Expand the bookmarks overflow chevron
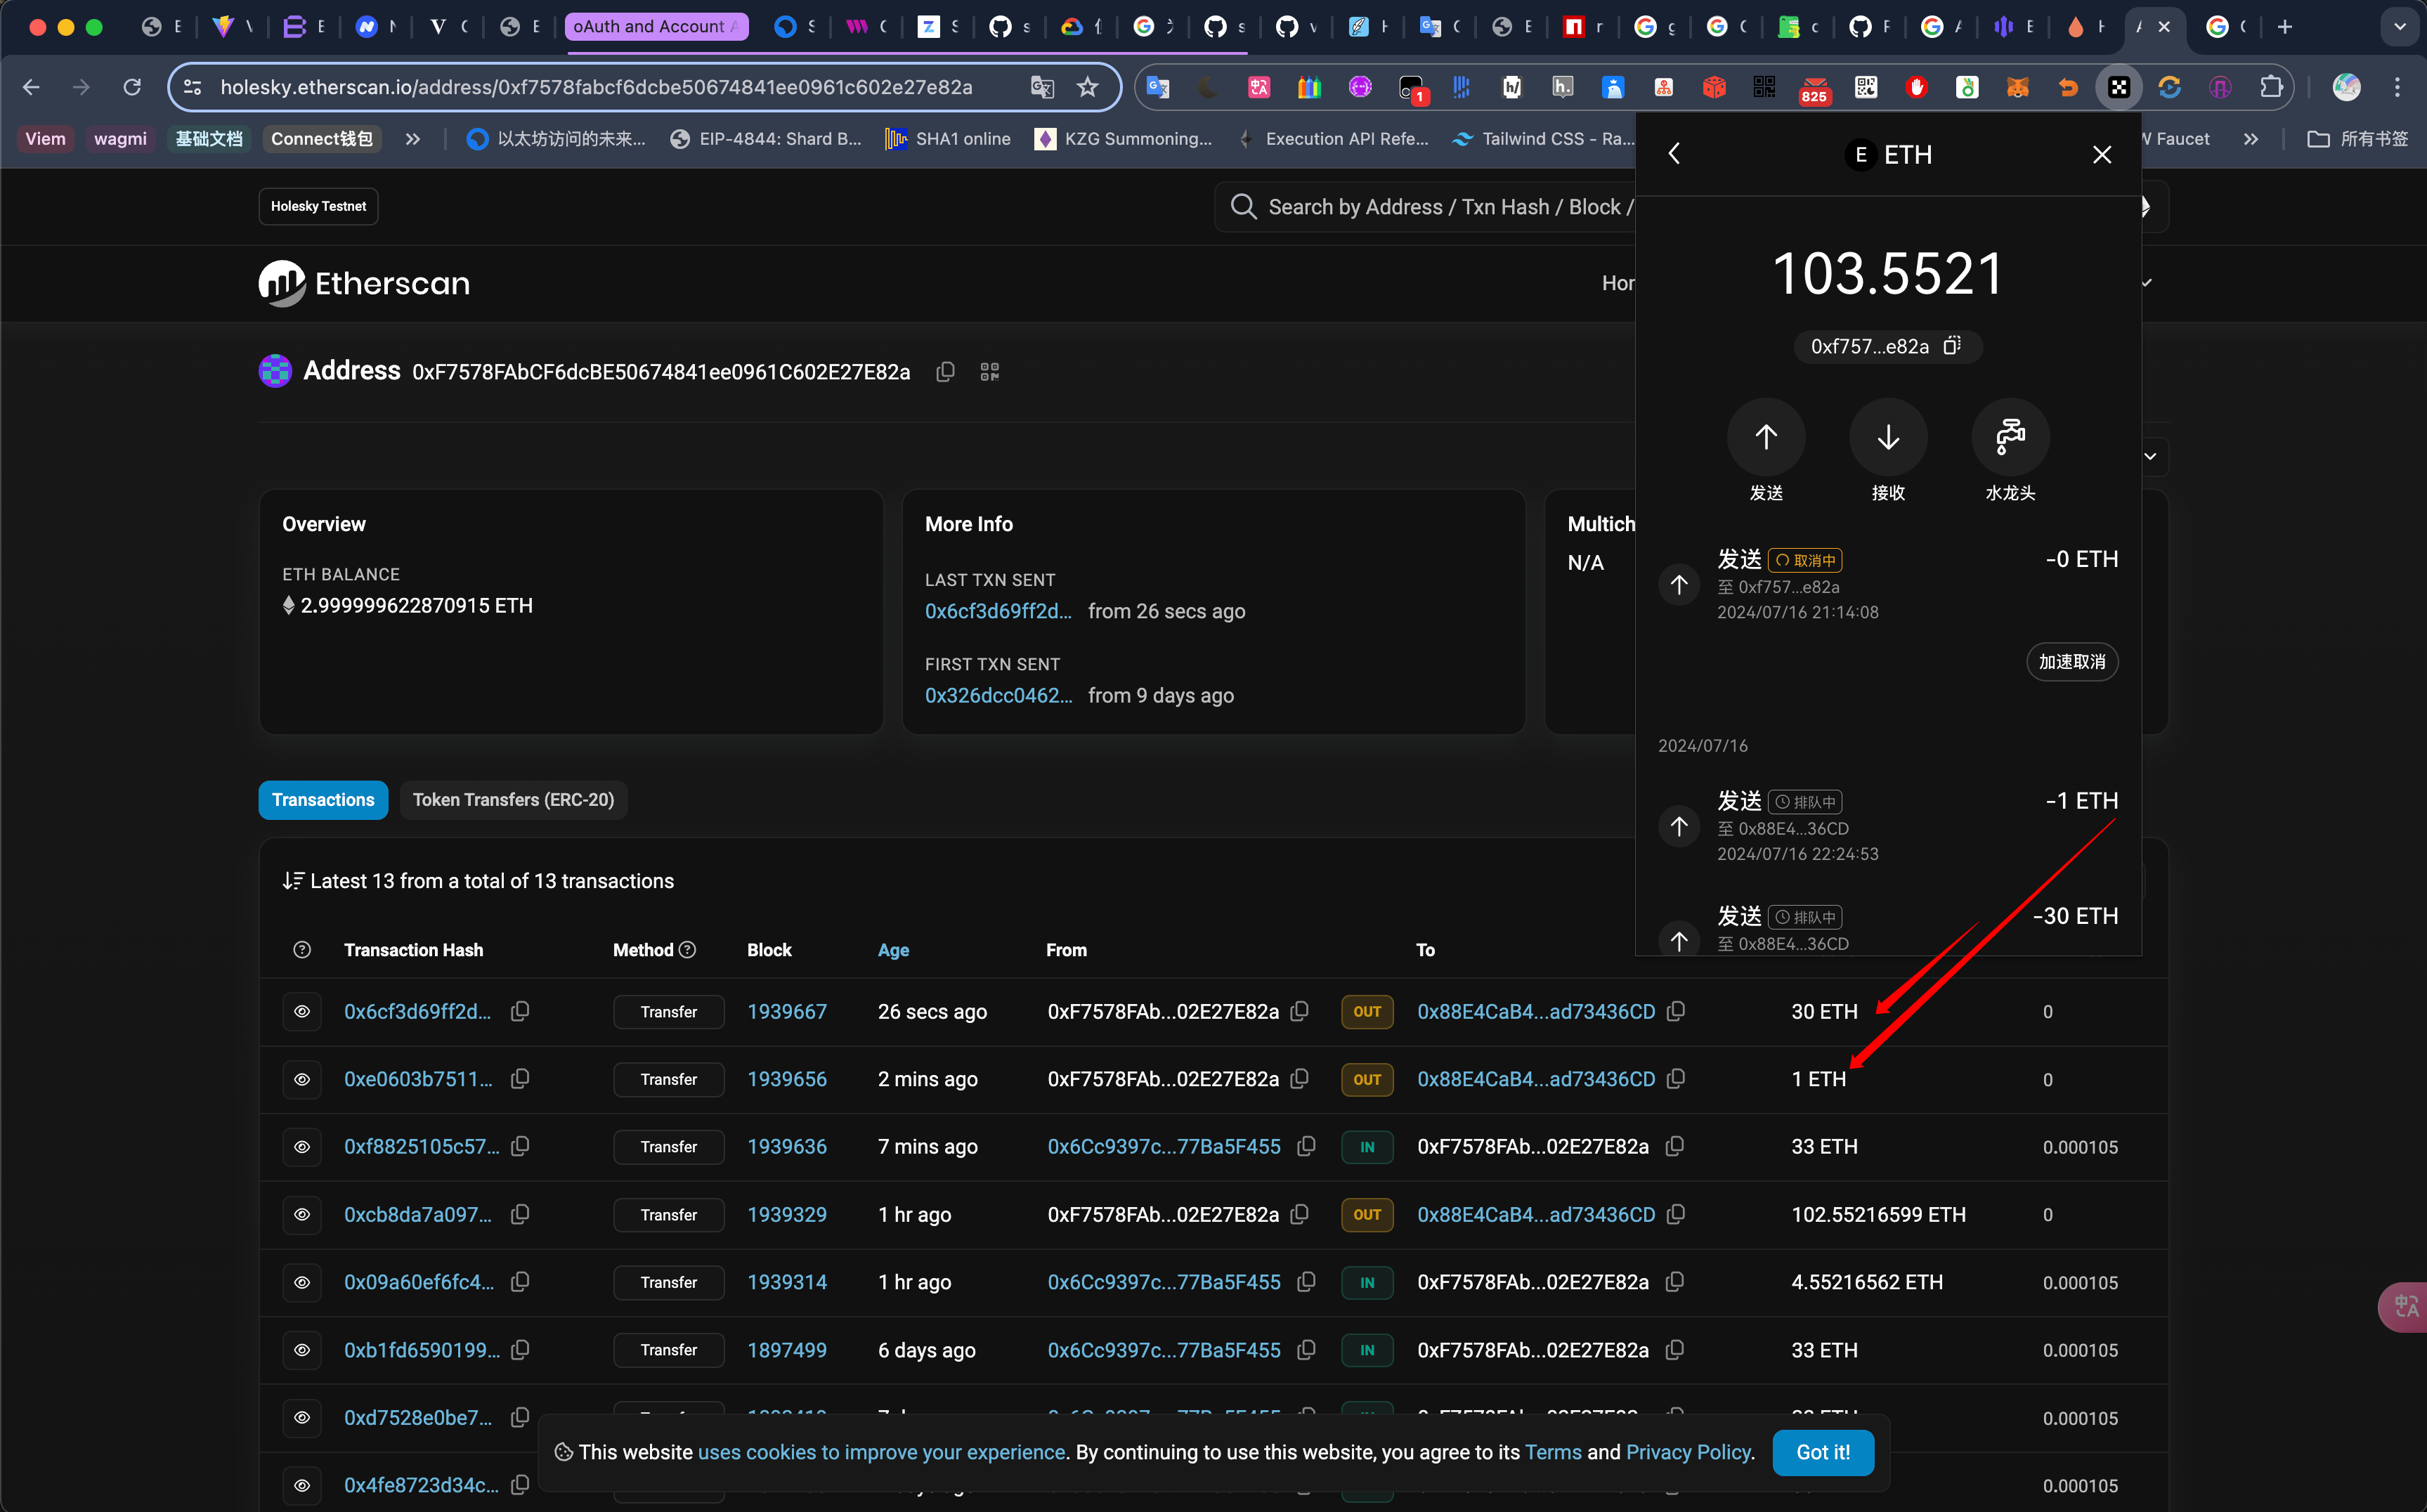Image resolution: width=2427 pixels, height=1512 pixels. (412, 139)
